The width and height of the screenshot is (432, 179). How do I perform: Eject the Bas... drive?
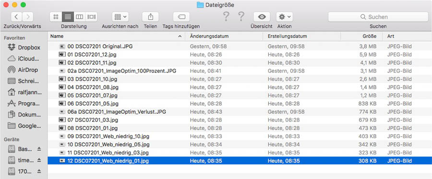pyautogui.click(x=39, y=149)
